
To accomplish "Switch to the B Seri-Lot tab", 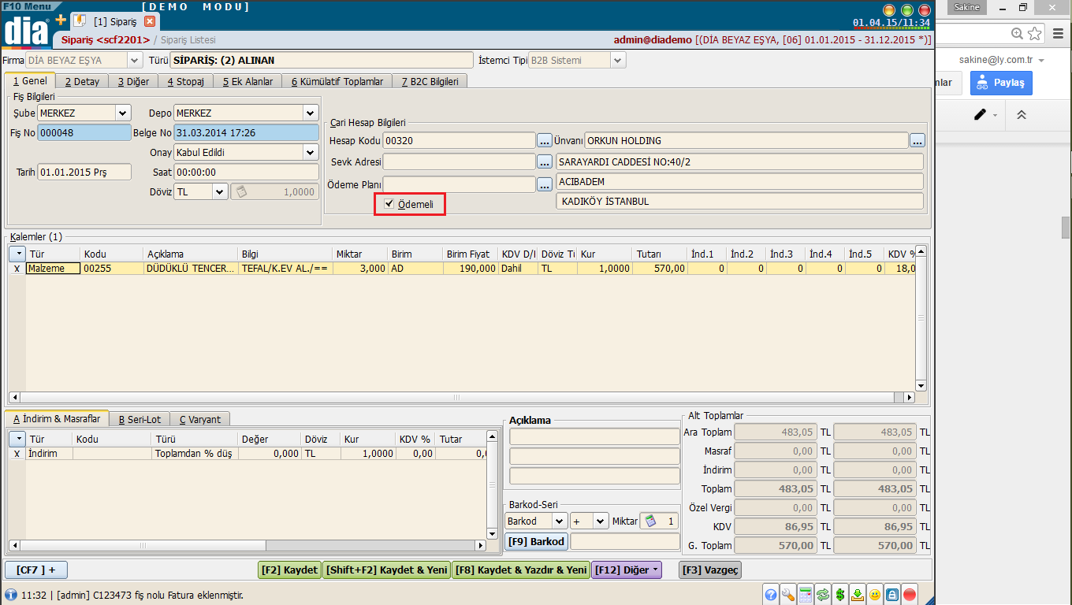I will point(140,419).
